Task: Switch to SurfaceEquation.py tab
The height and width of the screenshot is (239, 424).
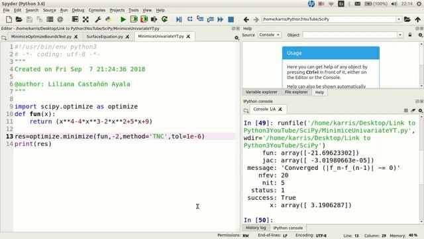Action: [x=105, y=37]
